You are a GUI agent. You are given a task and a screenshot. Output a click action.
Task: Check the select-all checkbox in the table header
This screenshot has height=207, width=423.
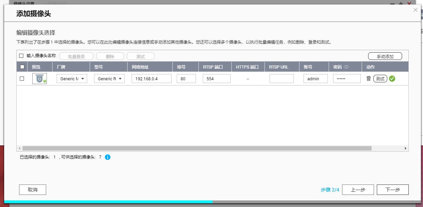[22, 66]
